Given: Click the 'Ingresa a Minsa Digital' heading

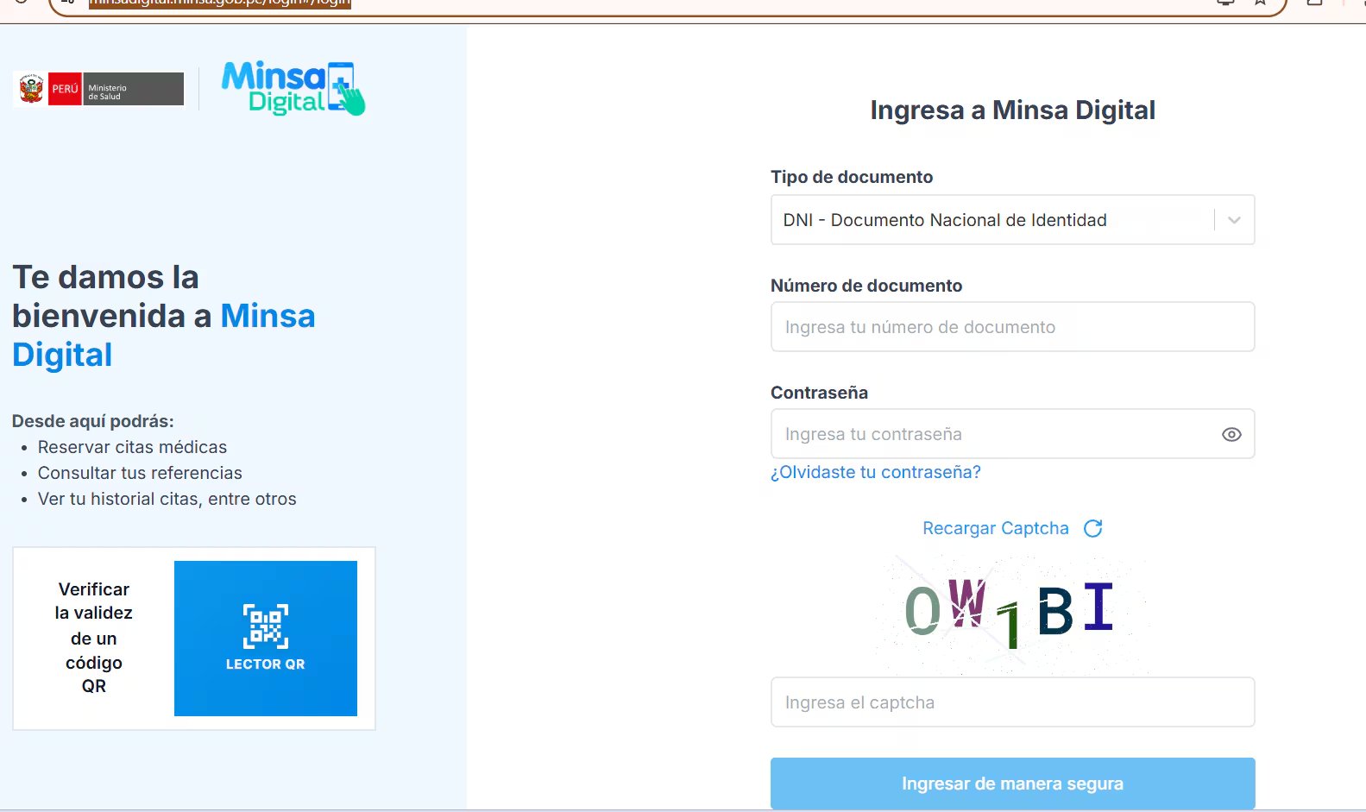Looking at the screenshot, I should pyautogui.click(x=1012, y=110).
